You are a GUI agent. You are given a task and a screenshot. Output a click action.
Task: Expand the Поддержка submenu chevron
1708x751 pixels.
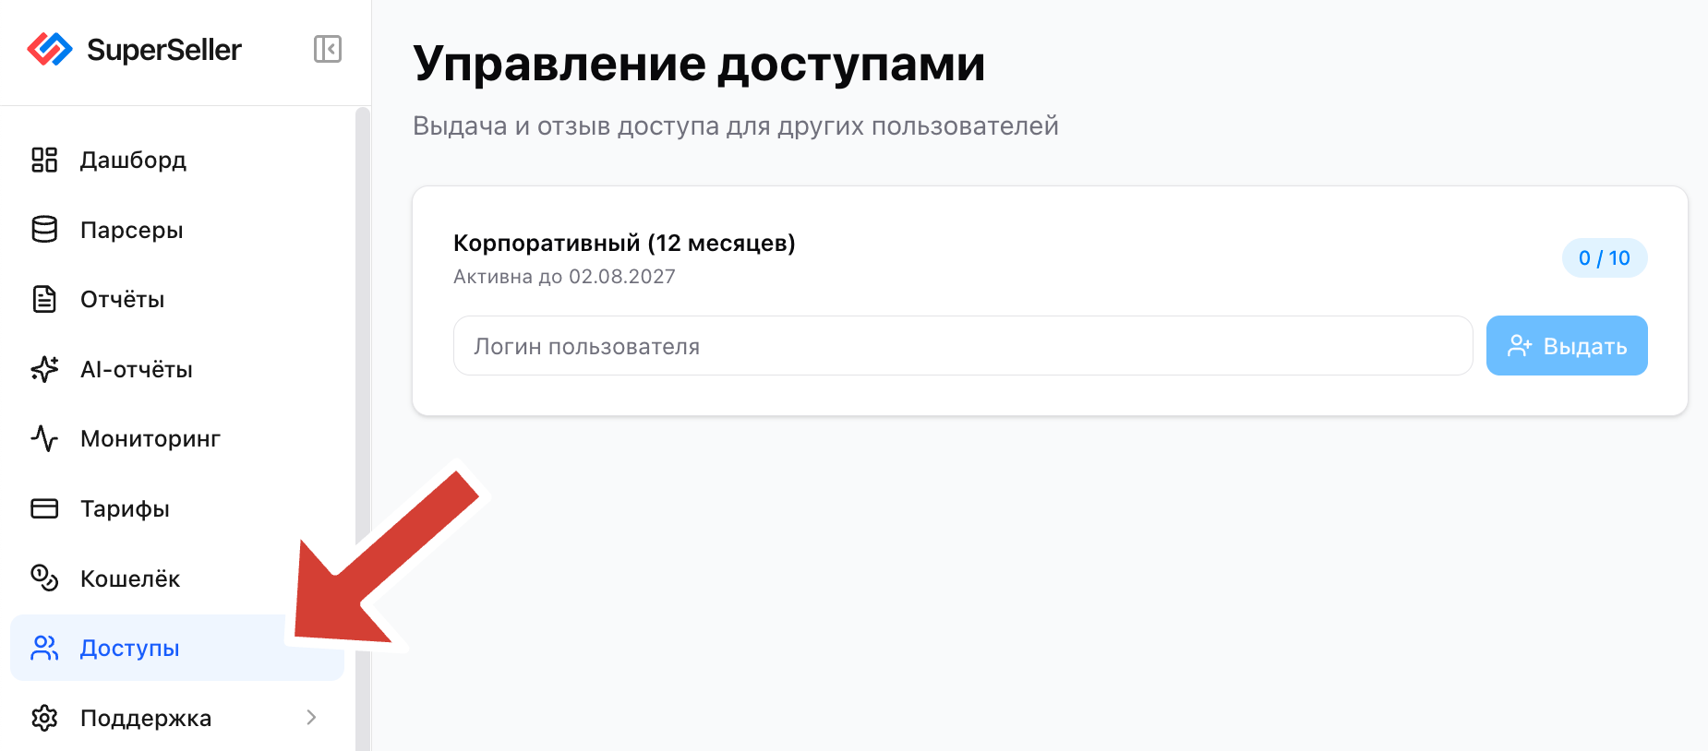click(x=311, y=718)
